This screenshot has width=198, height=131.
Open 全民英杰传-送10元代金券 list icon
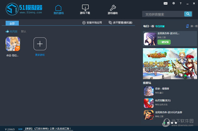click(x=149, y=115)
